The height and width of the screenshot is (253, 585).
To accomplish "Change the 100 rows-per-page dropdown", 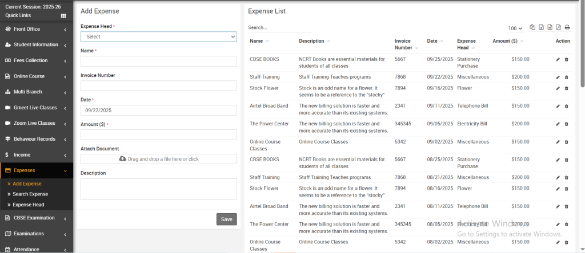I will tap(515, 28).
